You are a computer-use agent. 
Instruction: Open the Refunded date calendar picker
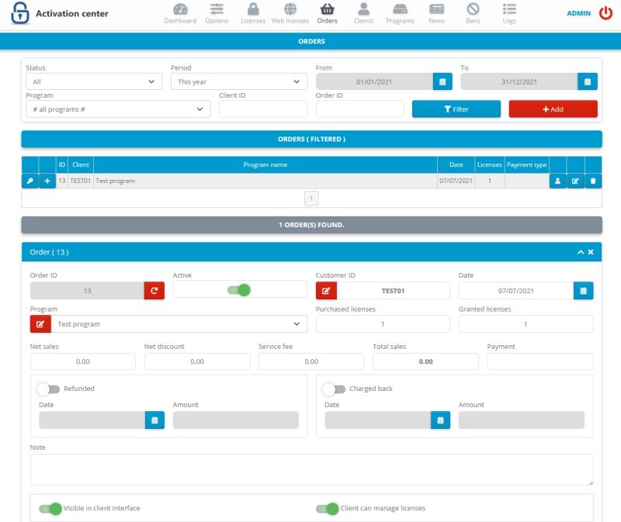coord(154,420)
